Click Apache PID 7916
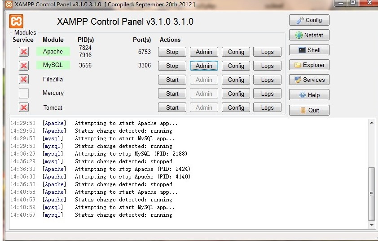Screen dimensions: 378x241 [85, 55]
